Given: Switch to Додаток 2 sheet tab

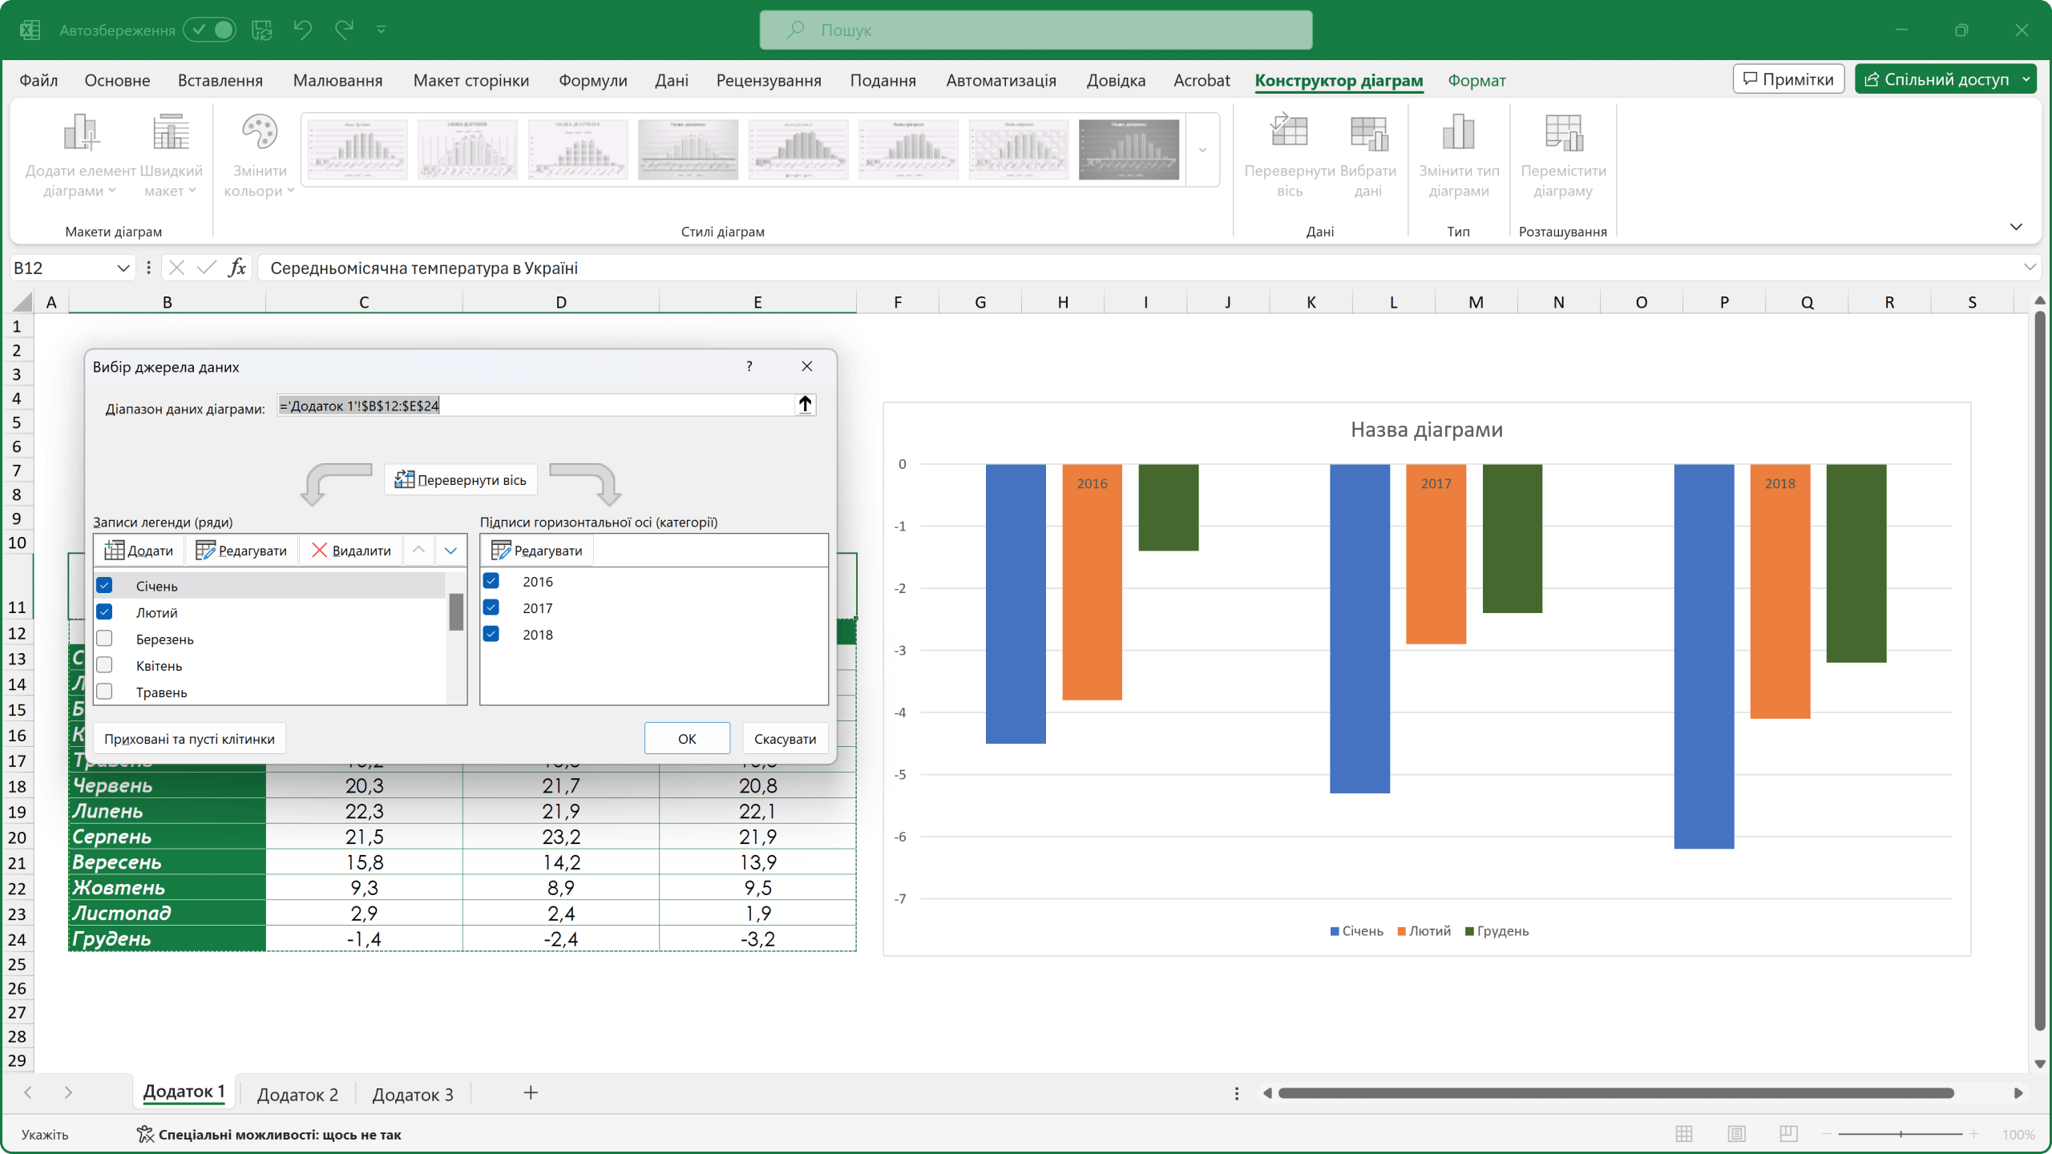Looking at the screenshot, I should (297, 1094).
